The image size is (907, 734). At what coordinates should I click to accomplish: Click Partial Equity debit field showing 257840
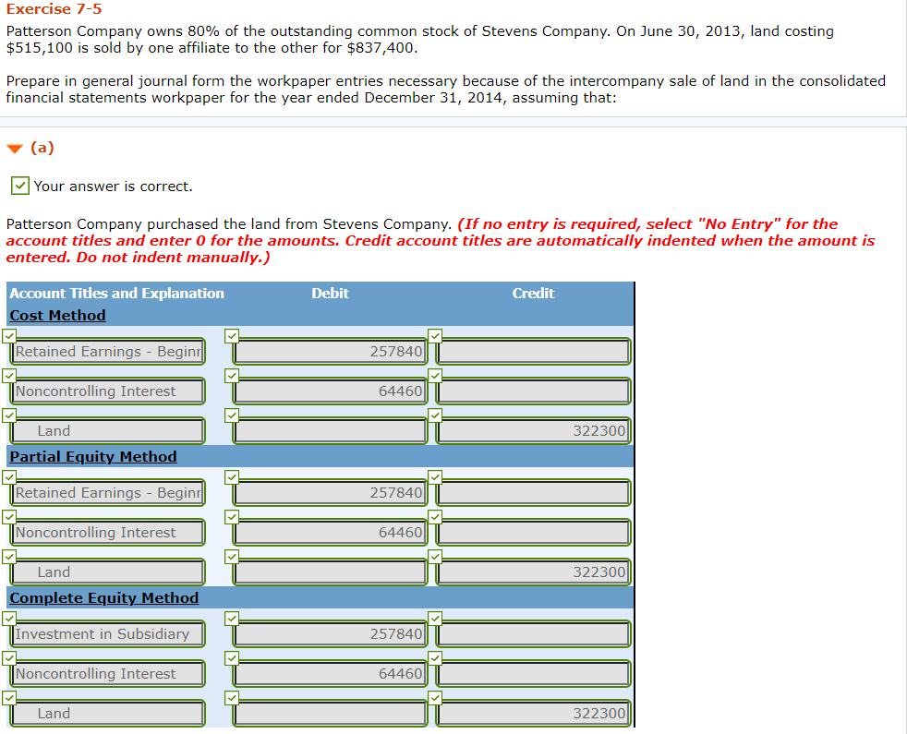(x=330, y=493)
